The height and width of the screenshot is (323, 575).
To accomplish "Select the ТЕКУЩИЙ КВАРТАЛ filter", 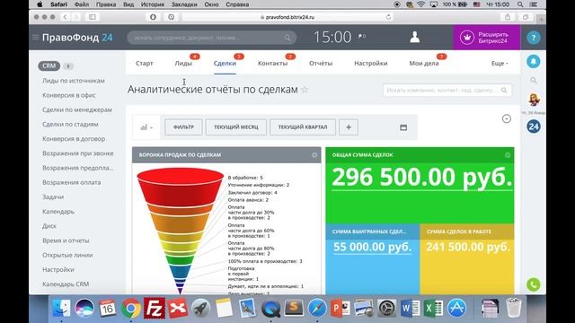I will [303, 127].
